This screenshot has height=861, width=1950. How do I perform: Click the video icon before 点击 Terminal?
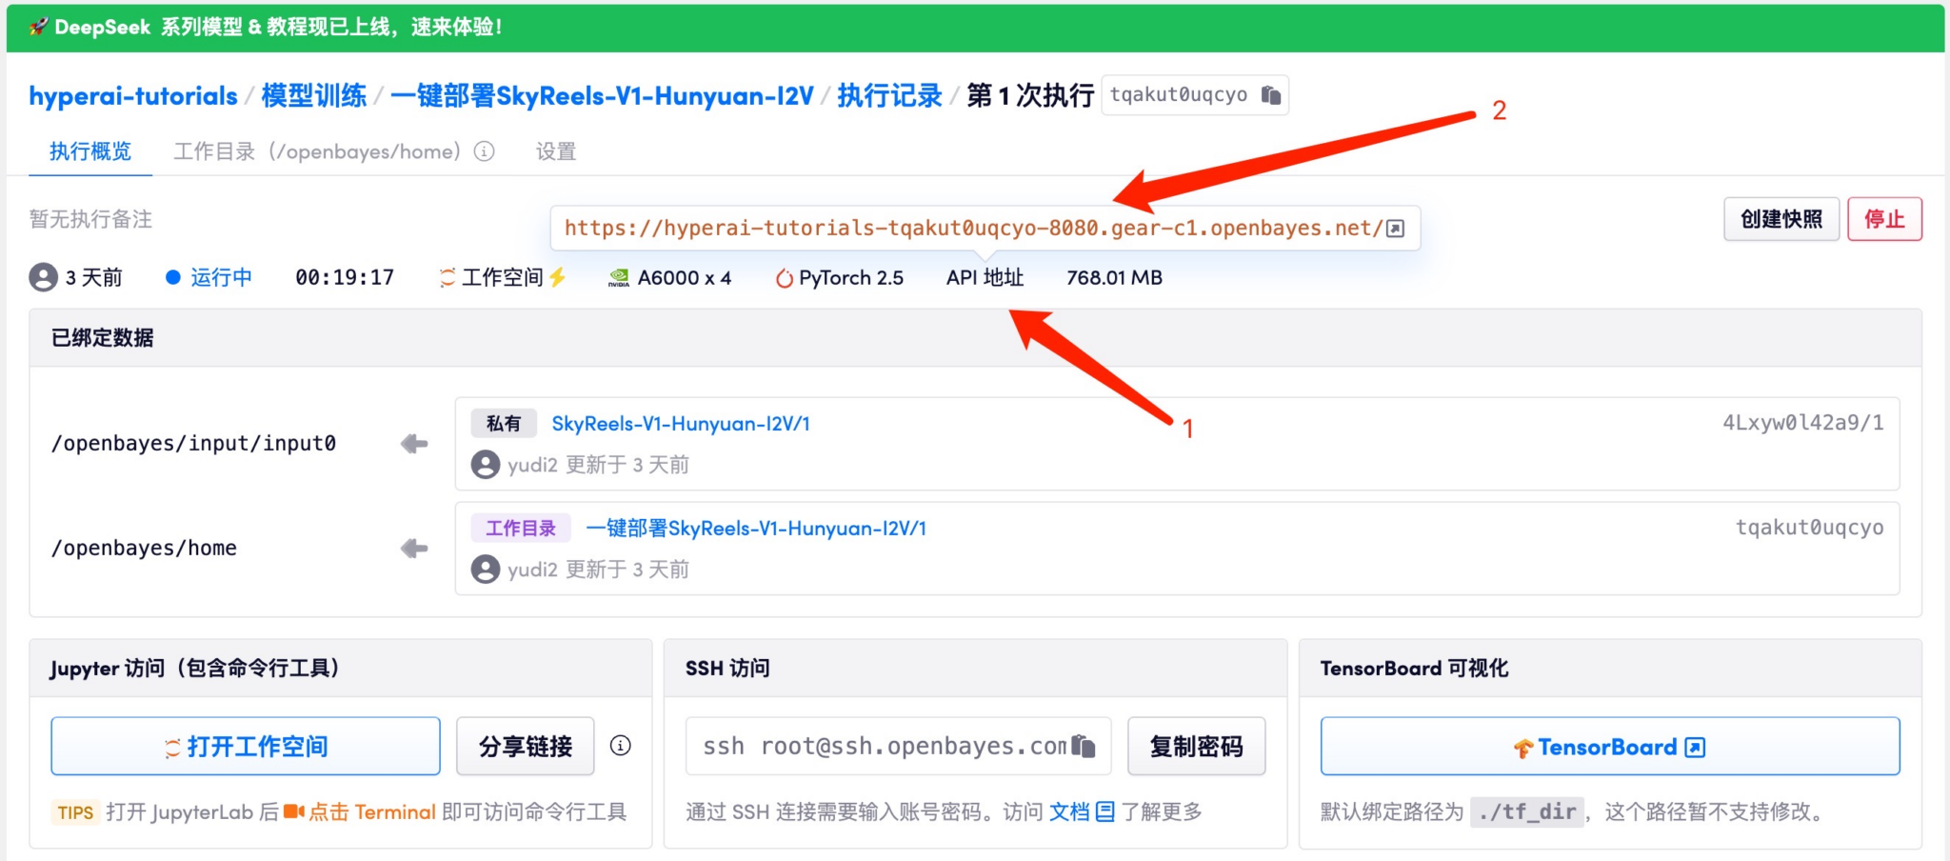point(293,811)
